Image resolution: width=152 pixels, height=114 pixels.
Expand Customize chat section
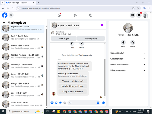(x=128, y=53)
